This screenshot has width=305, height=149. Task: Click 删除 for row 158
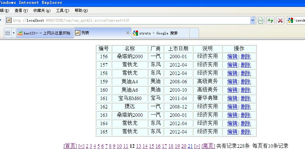coord(246,73)
